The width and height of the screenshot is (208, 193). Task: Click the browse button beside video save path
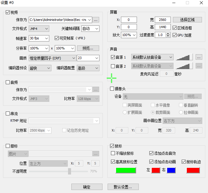pyautogui.click(x=96, y=20)
